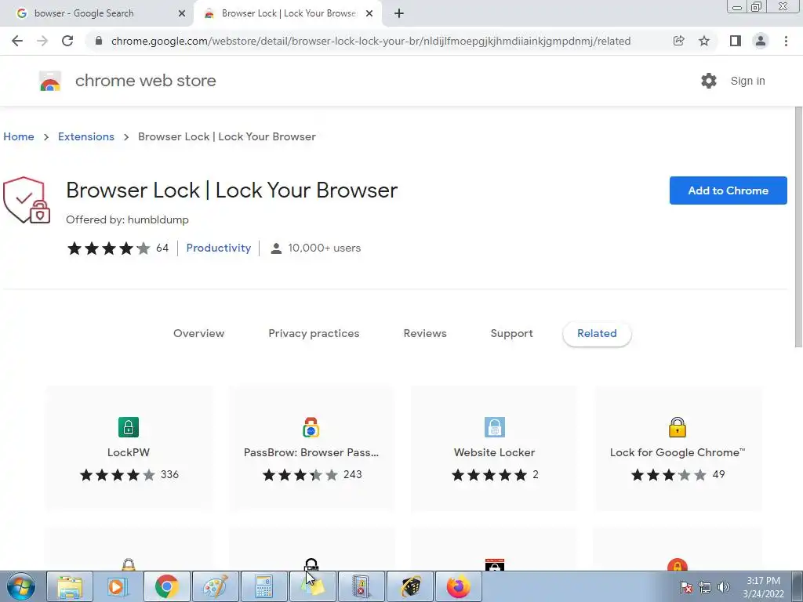Open the Chrome three-dot menu
Viewport: 803px width, 602px height.
pos(786,41)
